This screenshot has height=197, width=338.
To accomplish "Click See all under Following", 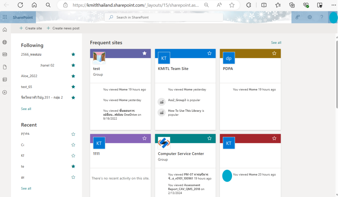I will (x=26, y=109).
